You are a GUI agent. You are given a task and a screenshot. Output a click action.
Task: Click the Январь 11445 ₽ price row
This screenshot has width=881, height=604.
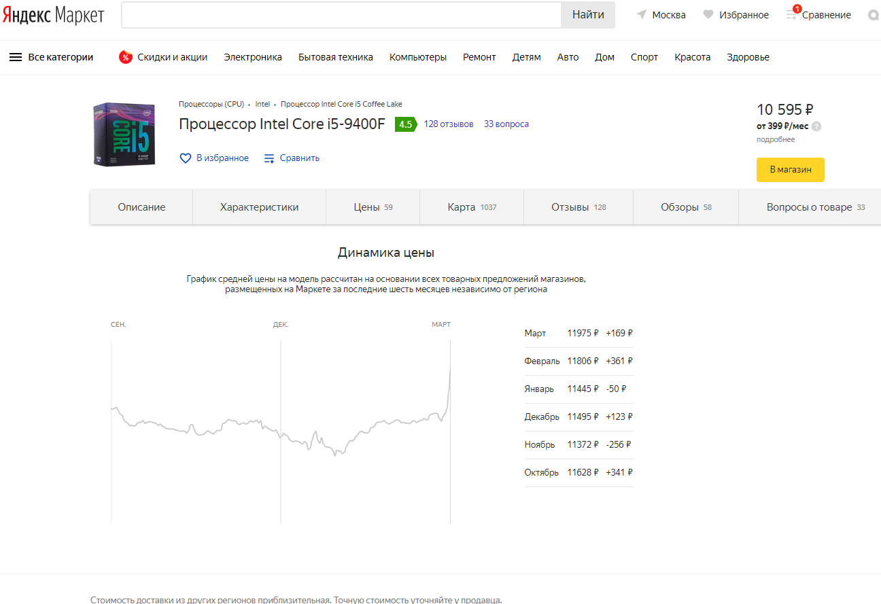pyautogui.click(x=578, y=389)
